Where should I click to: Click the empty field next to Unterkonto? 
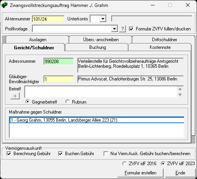click(152, 19)
